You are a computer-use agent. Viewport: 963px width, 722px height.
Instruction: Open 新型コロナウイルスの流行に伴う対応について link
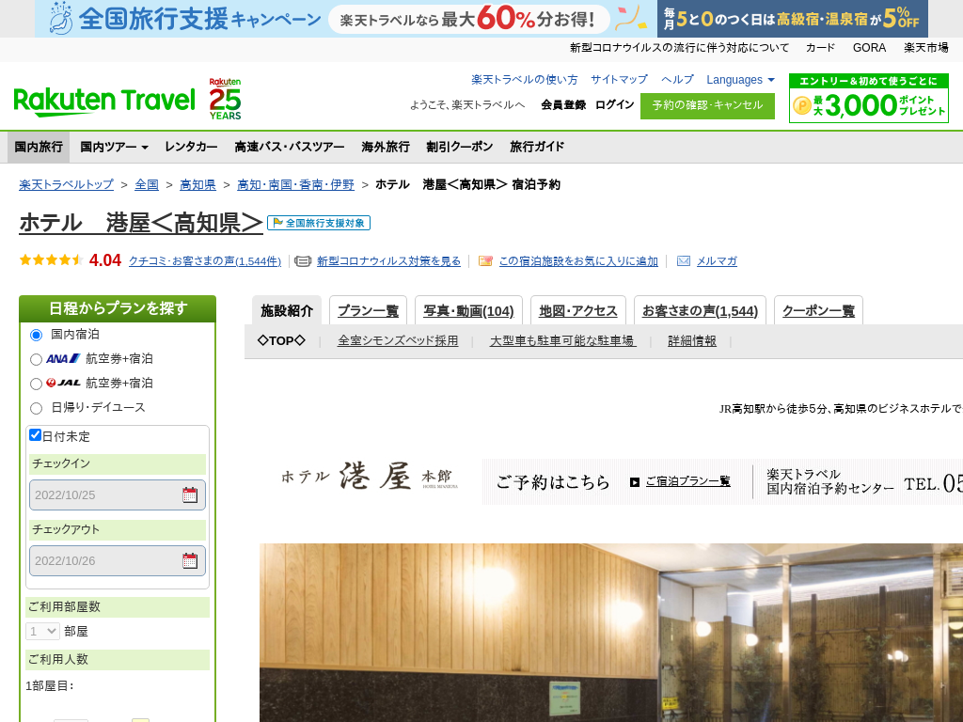pyautogui.click(x=679, y=48)
